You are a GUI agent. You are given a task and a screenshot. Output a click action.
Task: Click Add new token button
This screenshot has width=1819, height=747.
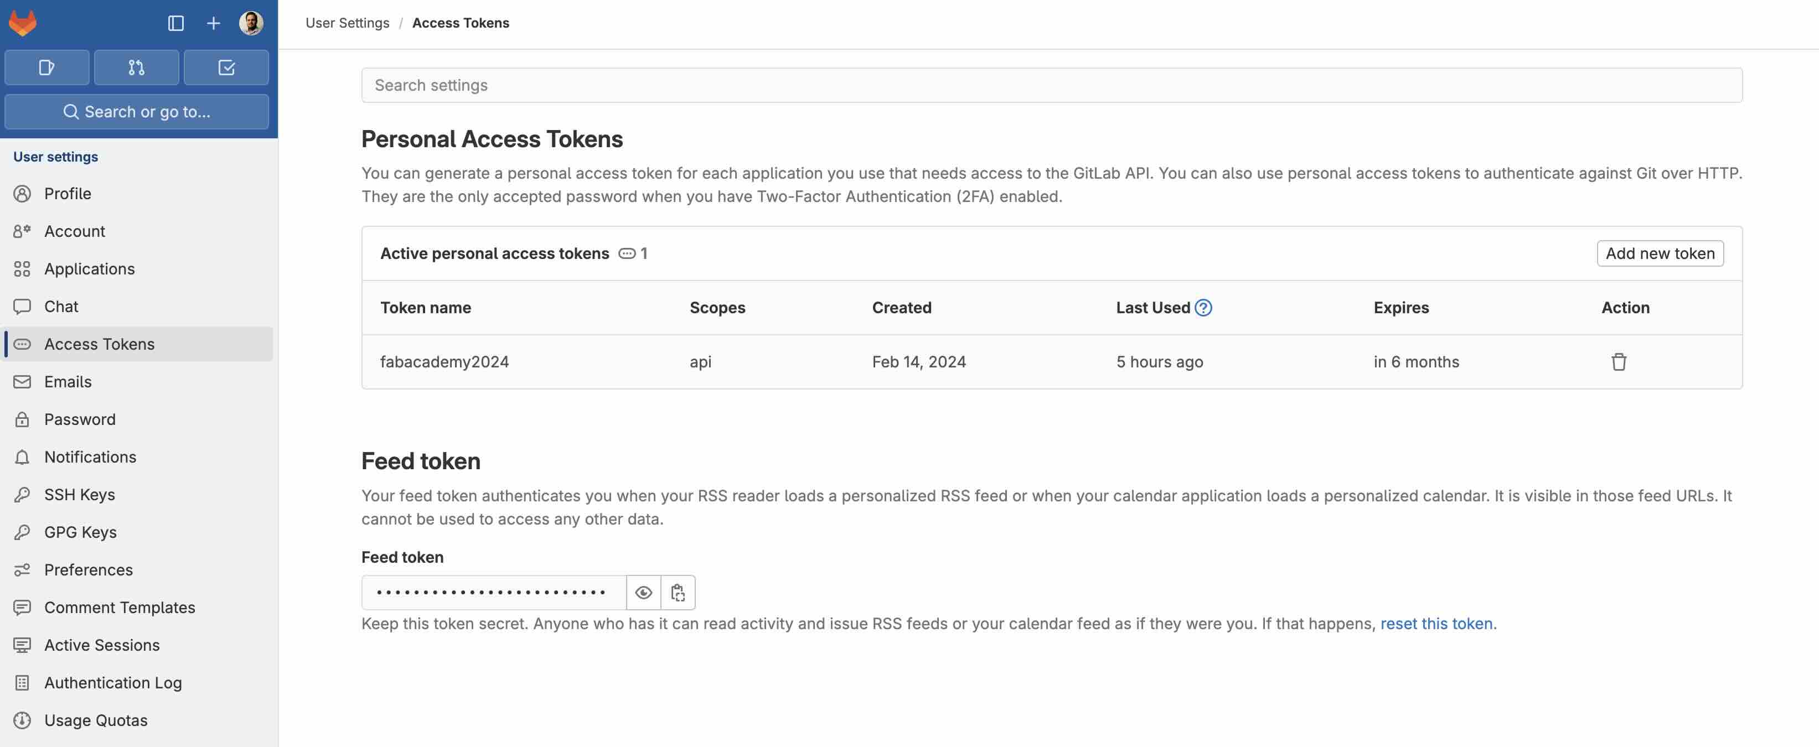[x=1660, y=253]
